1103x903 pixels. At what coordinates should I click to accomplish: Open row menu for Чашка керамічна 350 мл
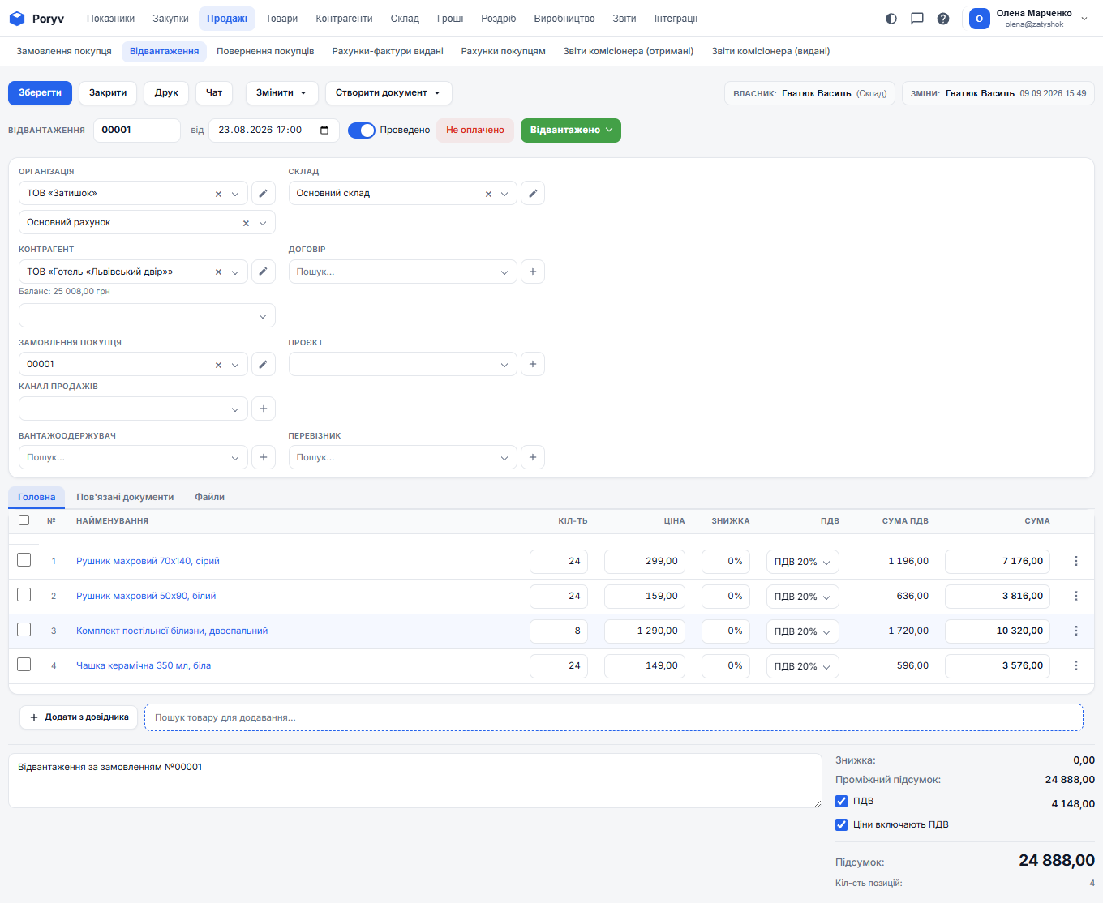tap(1076, 665)
